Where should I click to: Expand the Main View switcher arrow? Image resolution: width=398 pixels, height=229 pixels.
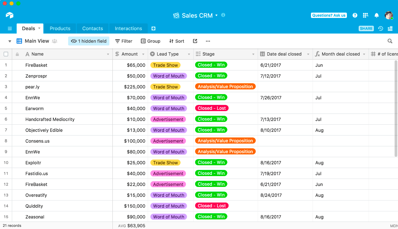[x=10, y=41]
